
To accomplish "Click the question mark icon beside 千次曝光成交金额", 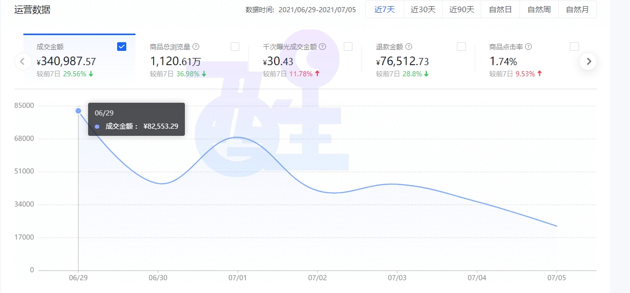I will (322, 46).
